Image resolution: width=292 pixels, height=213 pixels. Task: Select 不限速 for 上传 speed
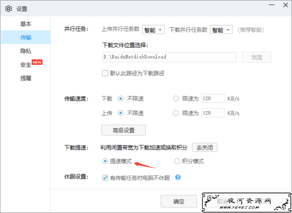pyautogui.click(x=121, y=113)
